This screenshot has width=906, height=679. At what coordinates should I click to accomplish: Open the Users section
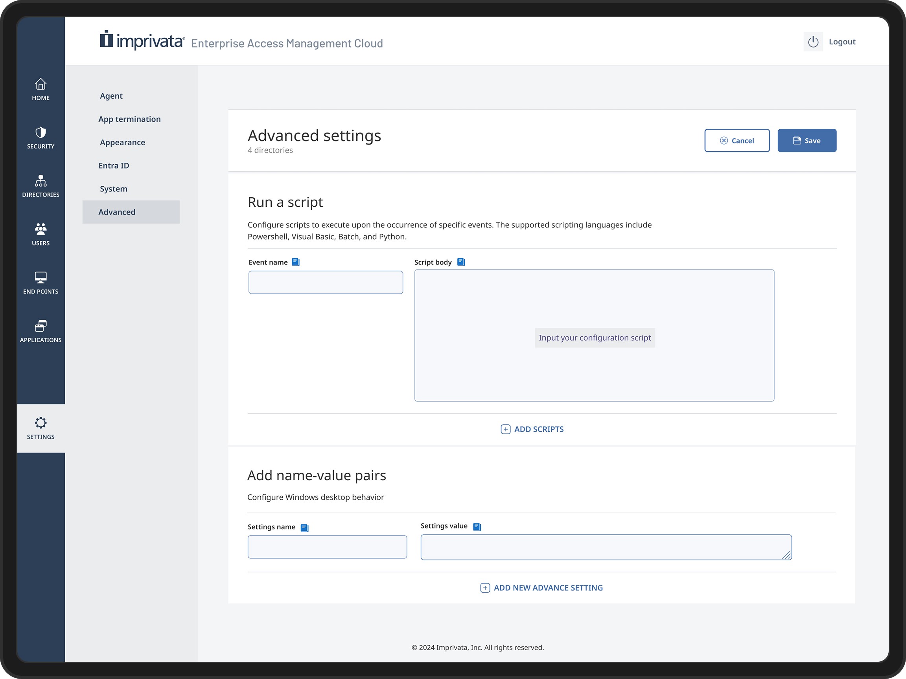(41, 234)
